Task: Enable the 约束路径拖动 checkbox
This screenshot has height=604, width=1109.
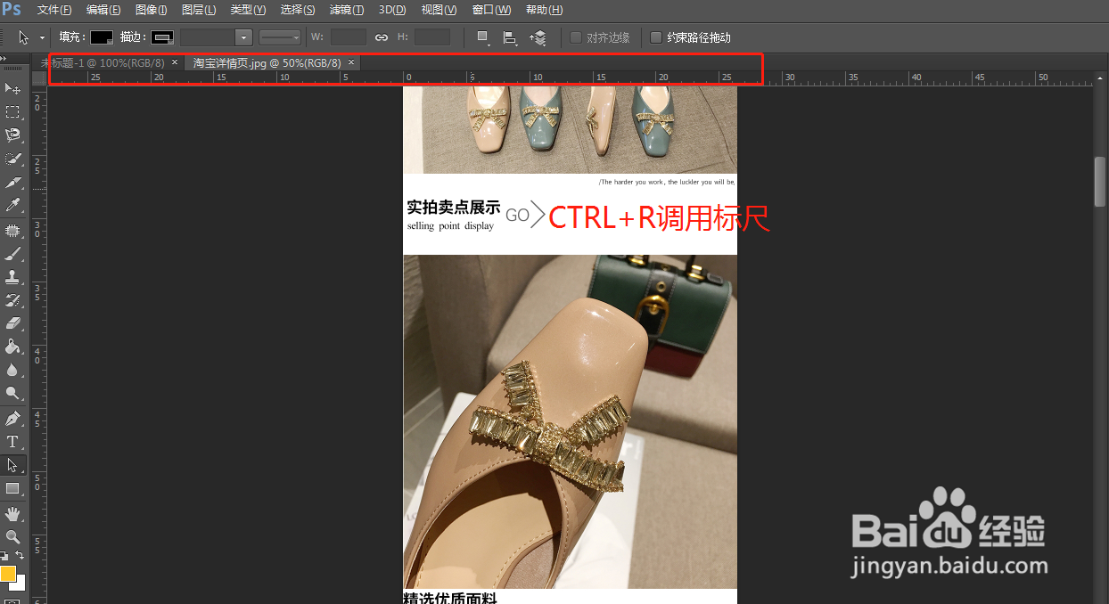Action: coord(656,37)
